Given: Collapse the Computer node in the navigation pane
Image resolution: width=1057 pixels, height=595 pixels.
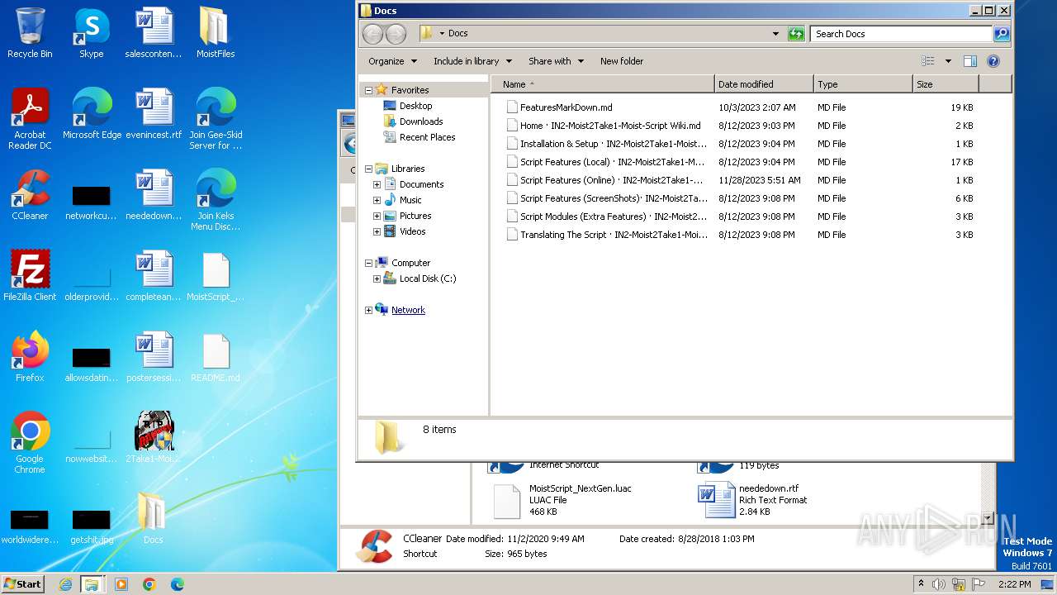Looking at the screenshot, I should point(368,263).
